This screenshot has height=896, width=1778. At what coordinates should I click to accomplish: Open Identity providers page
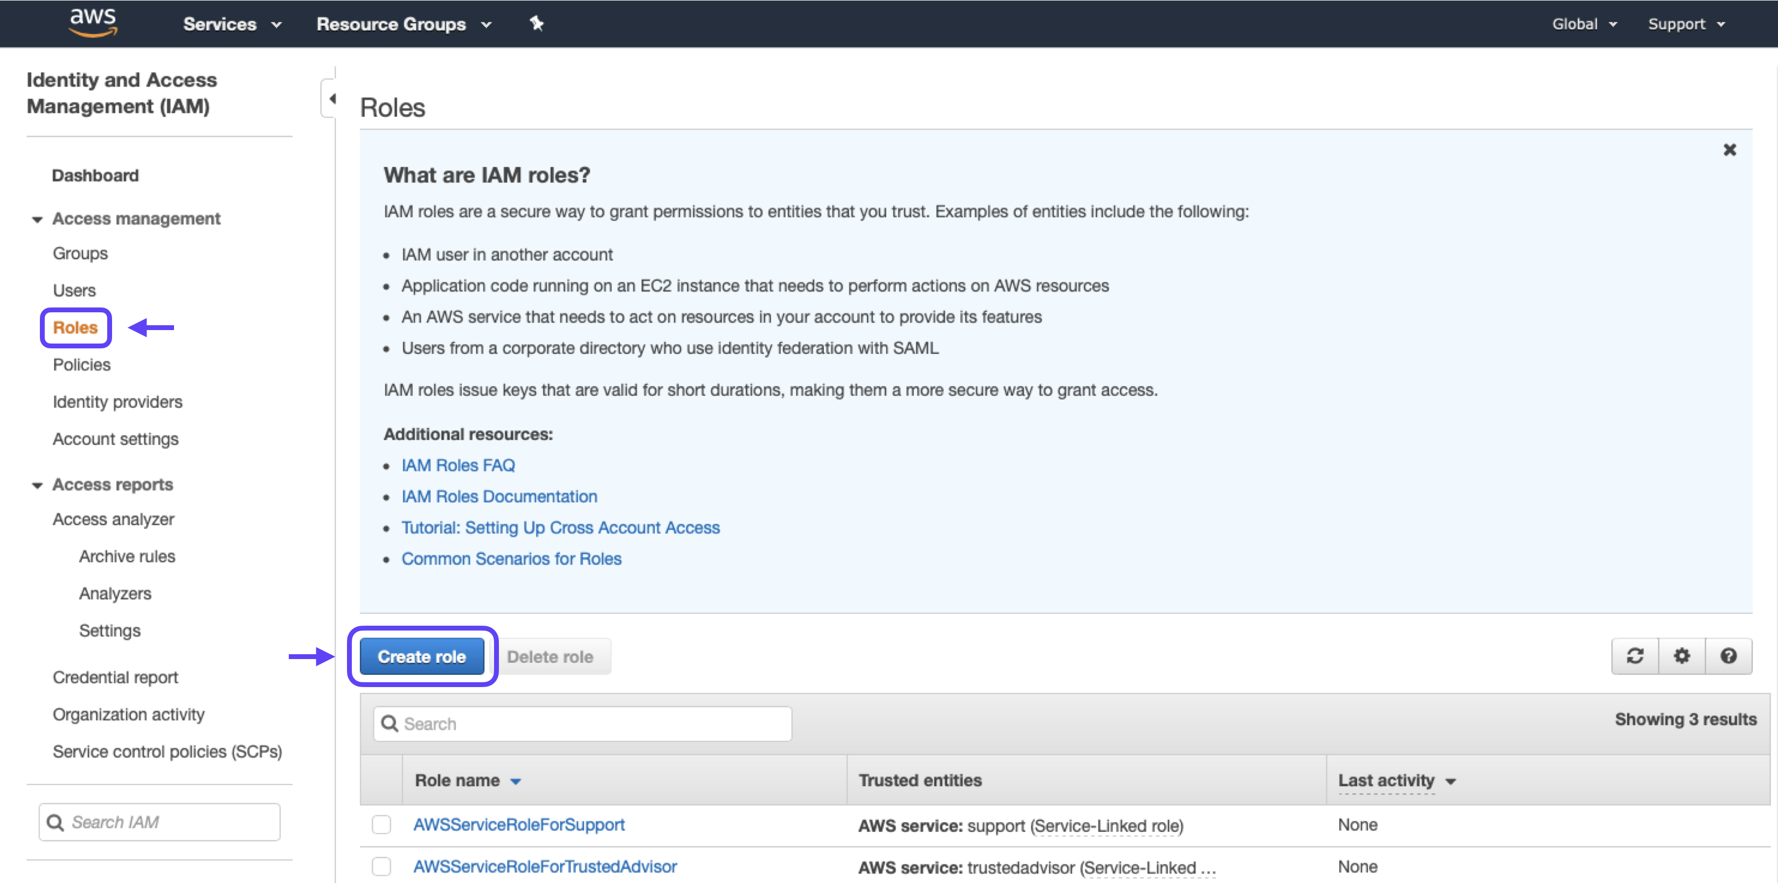117,402
